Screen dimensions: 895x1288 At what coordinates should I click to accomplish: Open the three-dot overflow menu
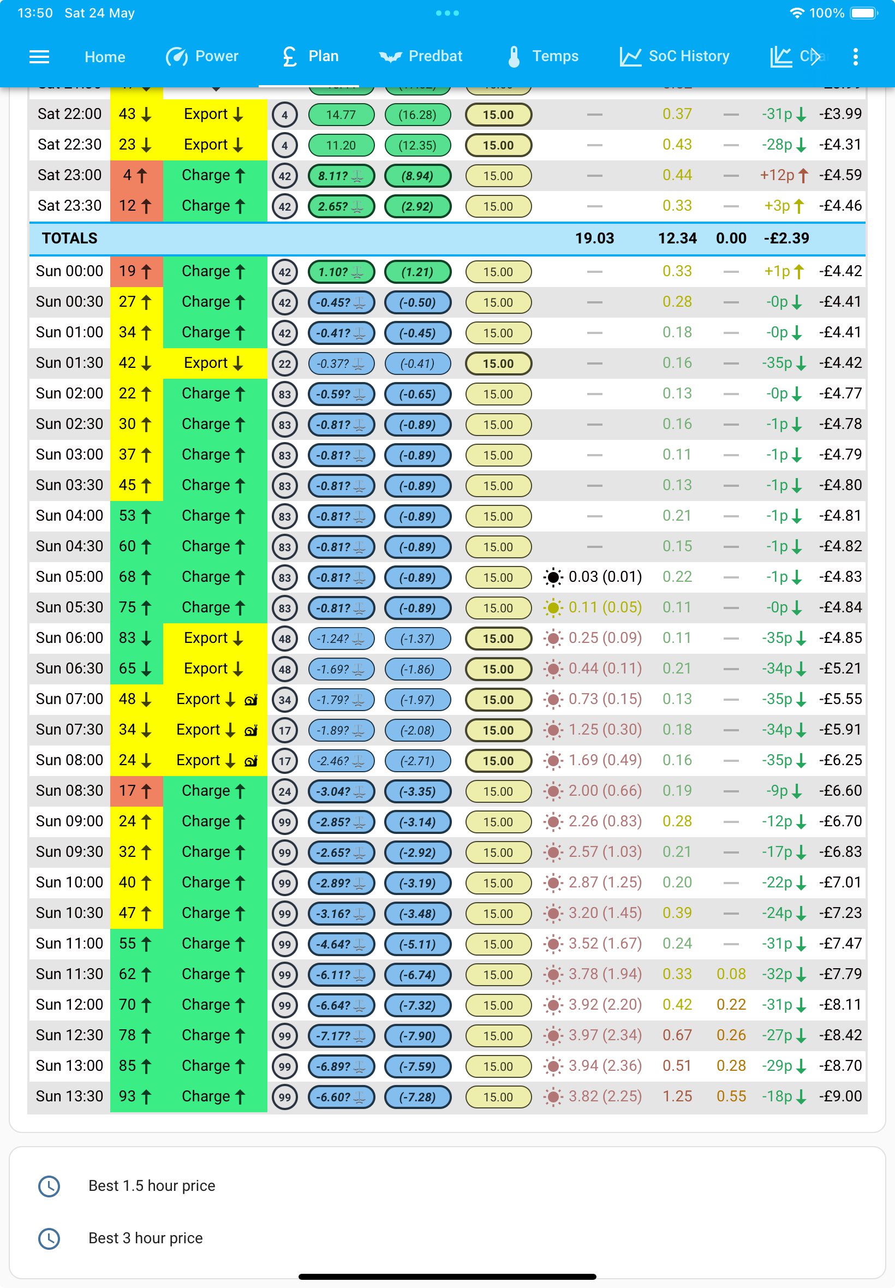click(x=855, y=57)
